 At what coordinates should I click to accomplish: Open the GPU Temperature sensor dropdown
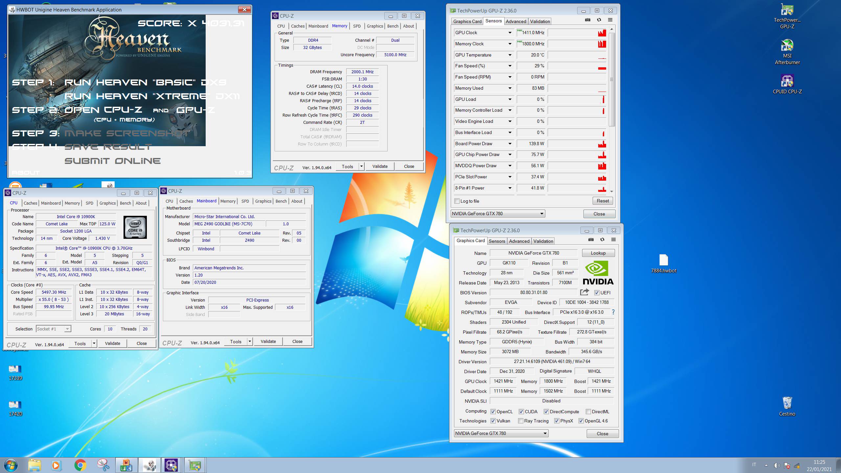pos(510,55)
